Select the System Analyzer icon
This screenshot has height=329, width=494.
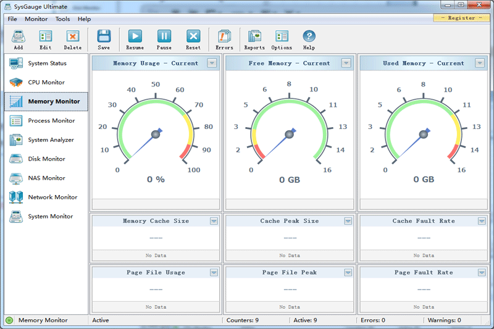16,140
